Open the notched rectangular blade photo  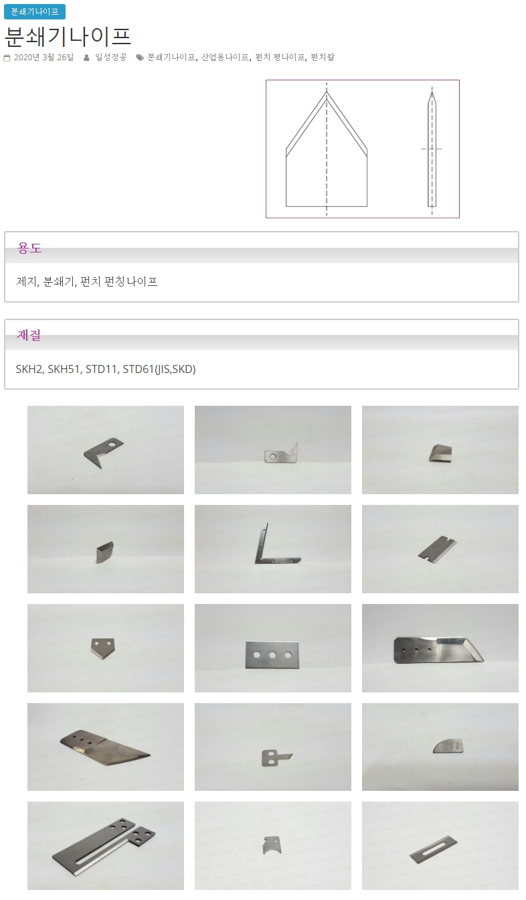pyautogui.click(x=440, y=549)
